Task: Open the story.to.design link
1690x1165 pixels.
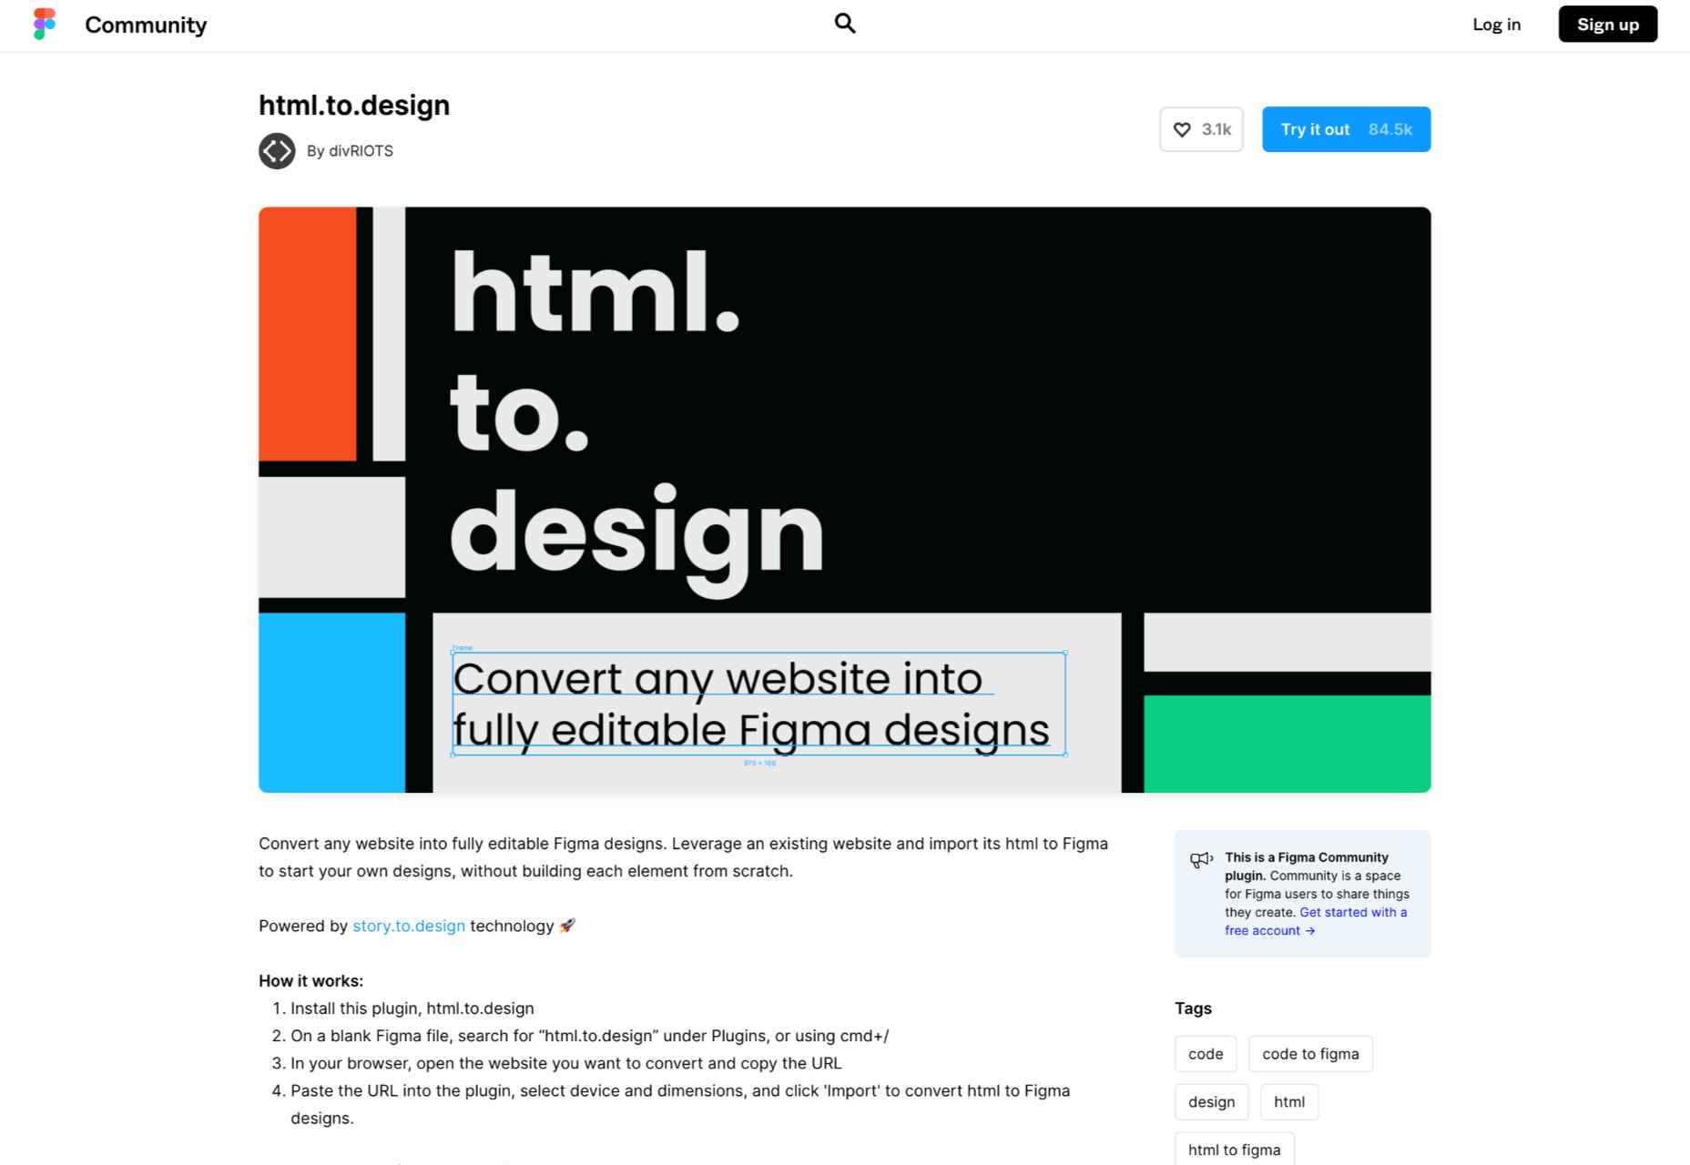Action: [409, 926]
